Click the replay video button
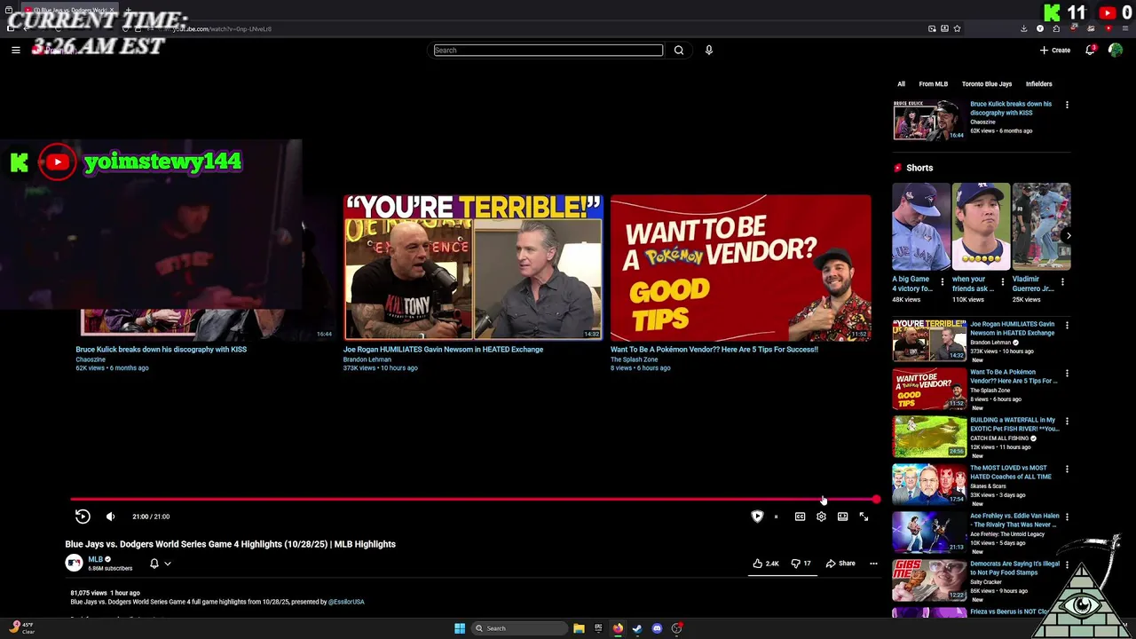1136x639 pixels. click(x=83, y=517)
